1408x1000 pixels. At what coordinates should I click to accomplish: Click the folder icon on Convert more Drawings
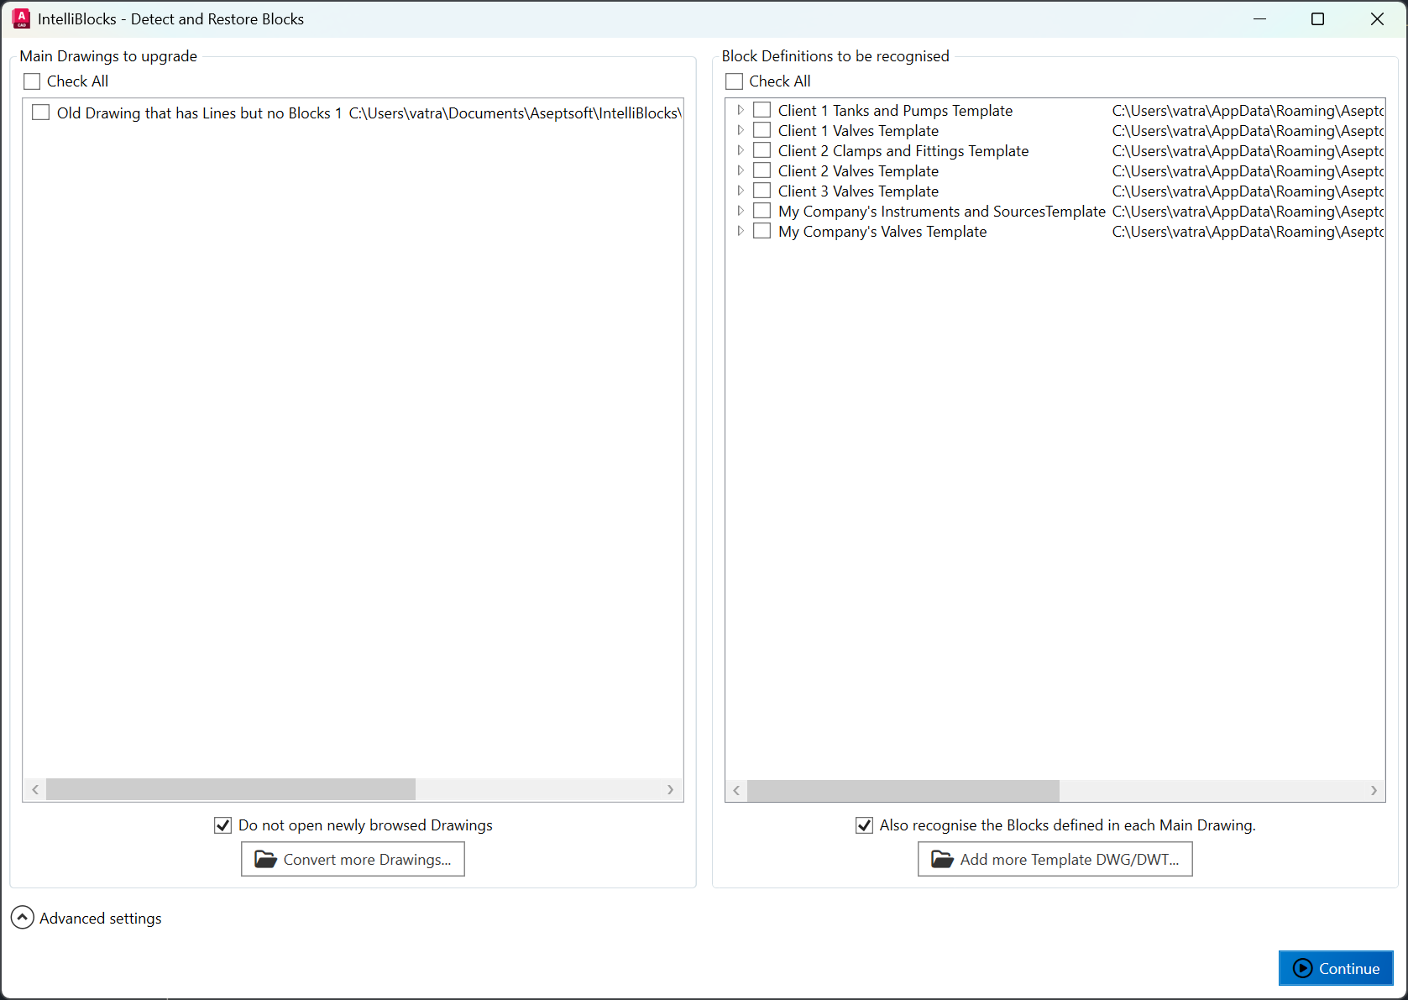(265, 859)
